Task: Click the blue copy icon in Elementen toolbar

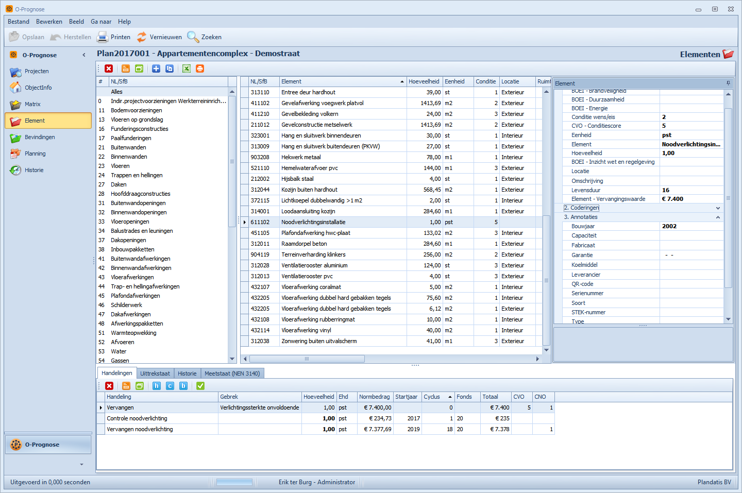Action: click(x=170, y=69)
